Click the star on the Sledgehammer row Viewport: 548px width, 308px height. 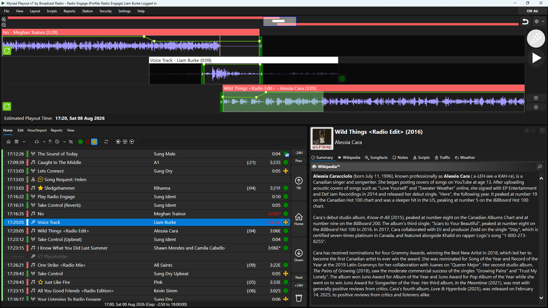coord(41,188)
